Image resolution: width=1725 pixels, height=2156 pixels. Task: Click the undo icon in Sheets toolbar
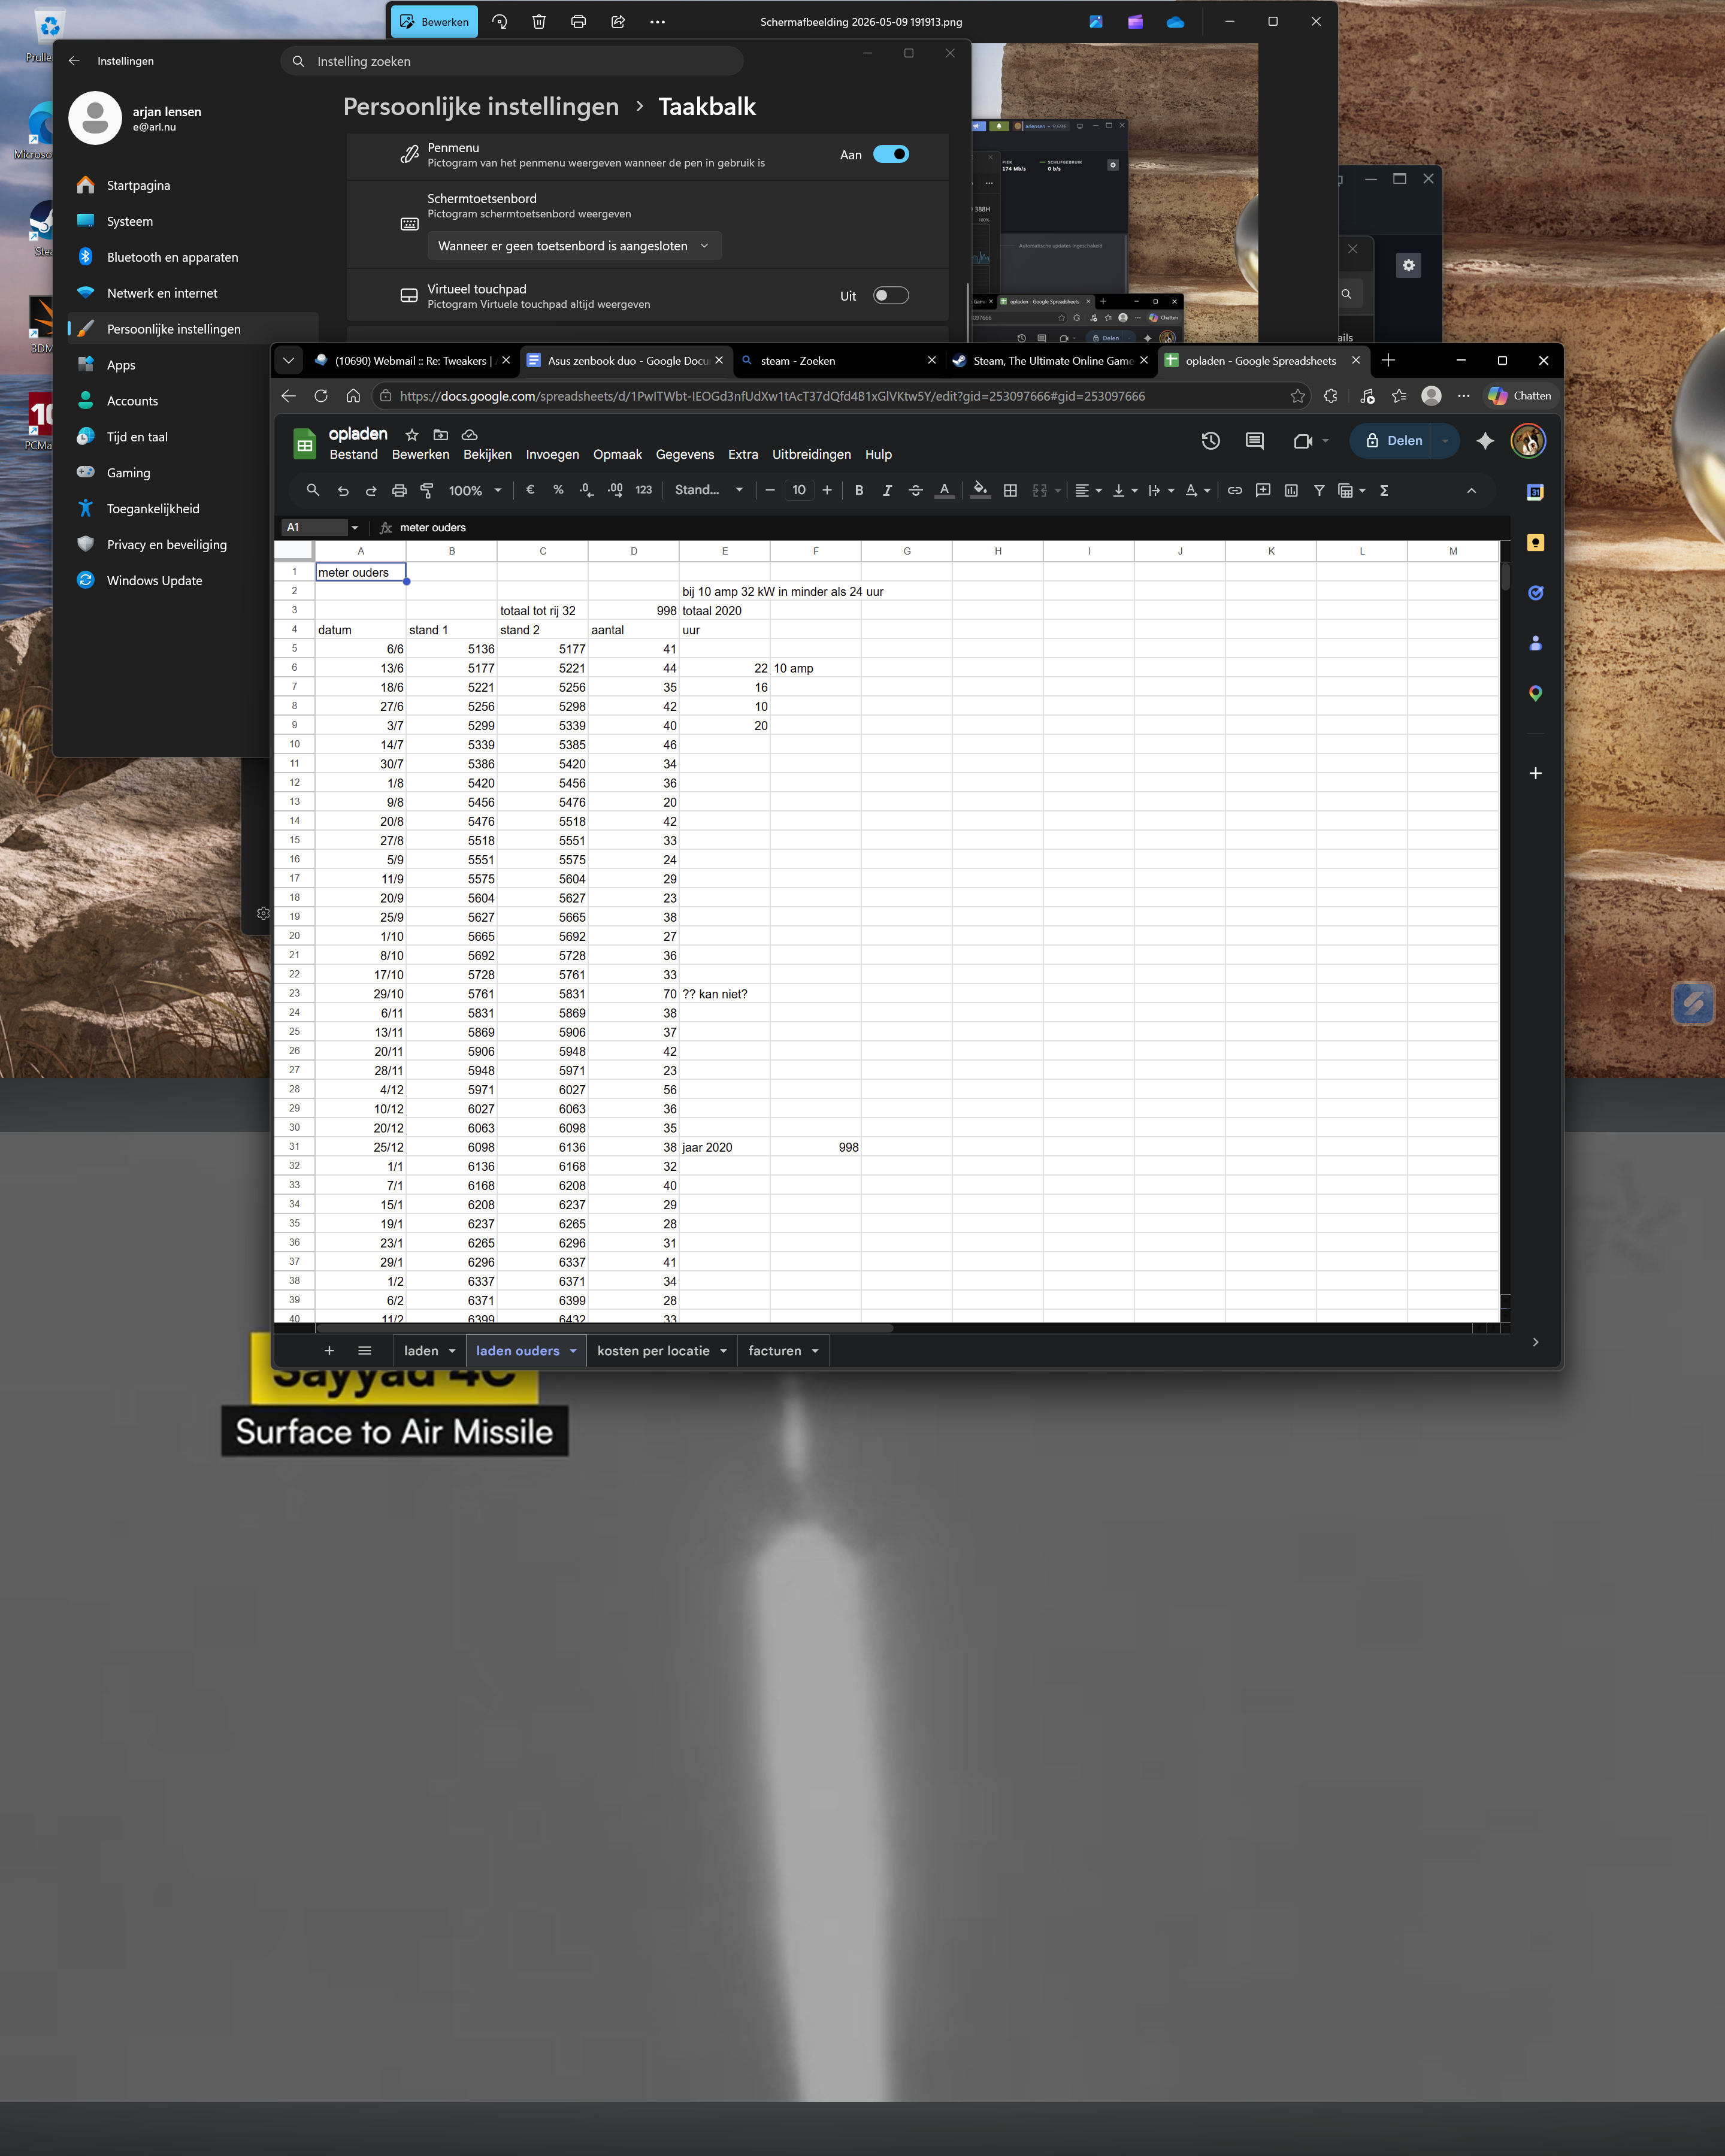[x=343, y=490]
